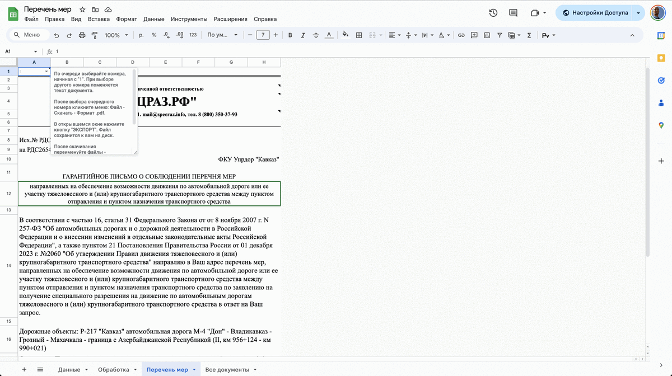Switch to Все документы sheet tab
This screenshot has height=376, width=672.
231,369
